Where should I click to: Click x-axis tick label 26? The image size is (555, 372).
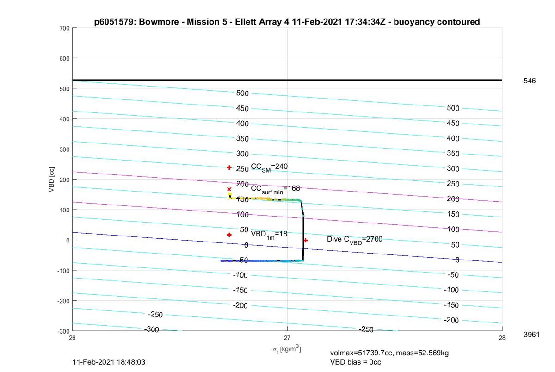pos(72,337)
